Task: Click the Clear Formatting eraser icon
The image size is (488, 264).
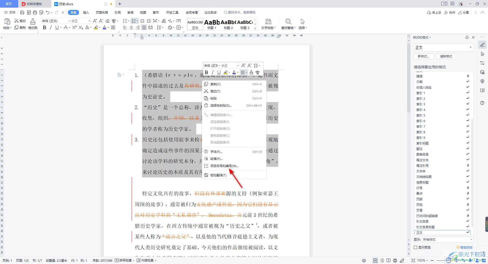Action: tap(108, 21)
